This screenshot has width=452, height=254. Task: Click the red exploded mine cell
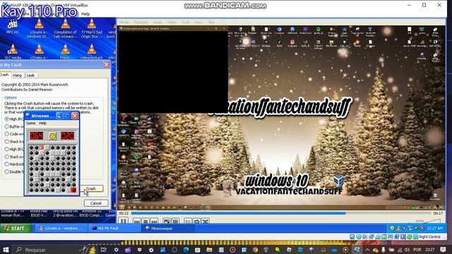(73, 190)
